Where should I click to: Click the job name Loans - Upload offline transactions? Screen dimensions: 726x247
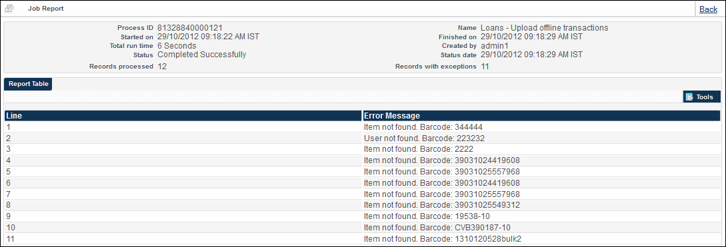click(x=545, y=28)
